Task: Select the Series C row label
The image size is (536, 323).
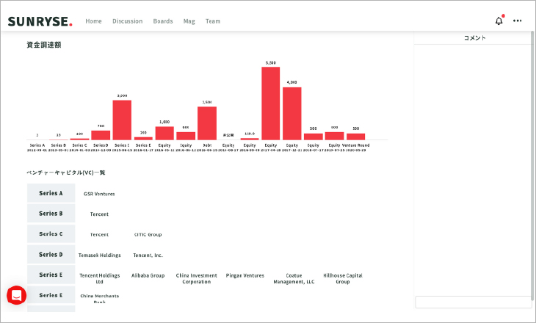Action: 51,233
